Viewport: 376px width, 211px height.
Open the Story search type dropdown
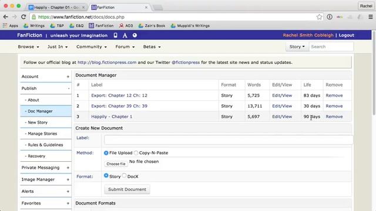(297, 47)
